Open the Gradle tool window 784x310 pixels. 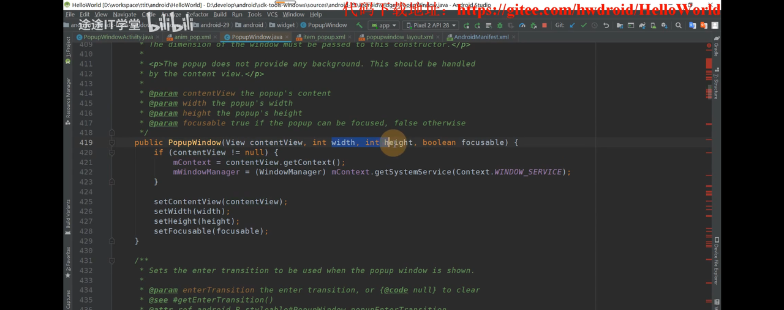pos(717,46)
